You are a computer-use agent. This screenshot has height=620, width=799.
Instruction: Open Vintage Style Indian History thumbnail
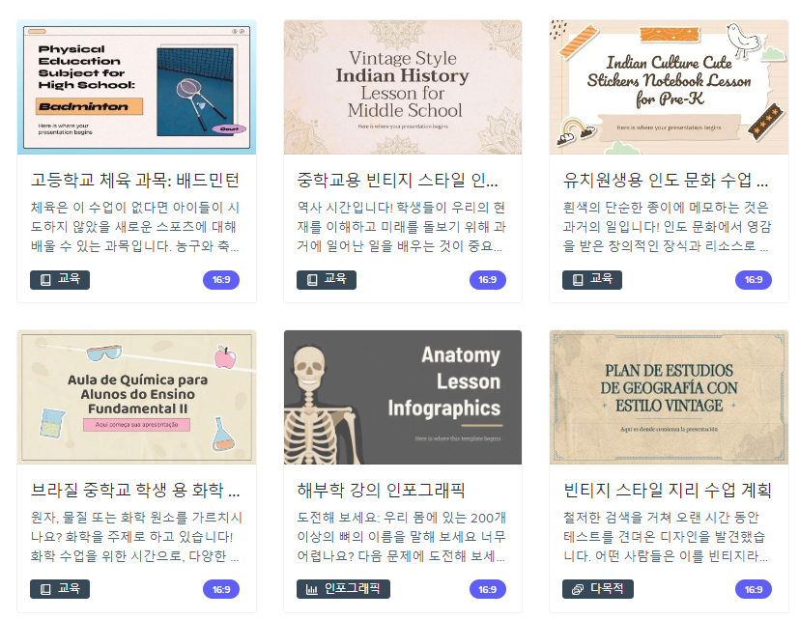403,87
